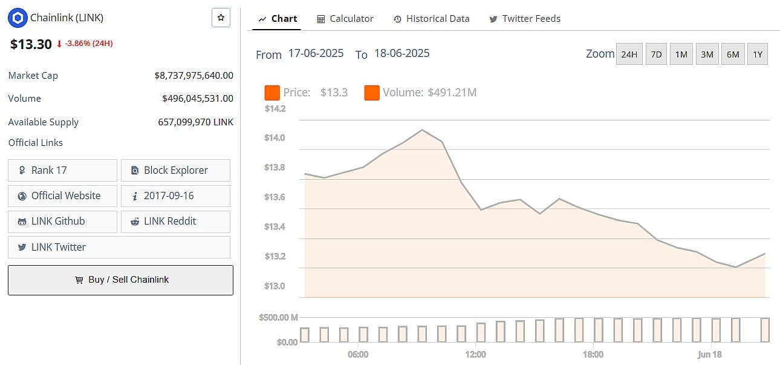Click the award icon beside Rank 17
Image resolution: width=780 pixels, height=365 pixels.
coord(22,171)
